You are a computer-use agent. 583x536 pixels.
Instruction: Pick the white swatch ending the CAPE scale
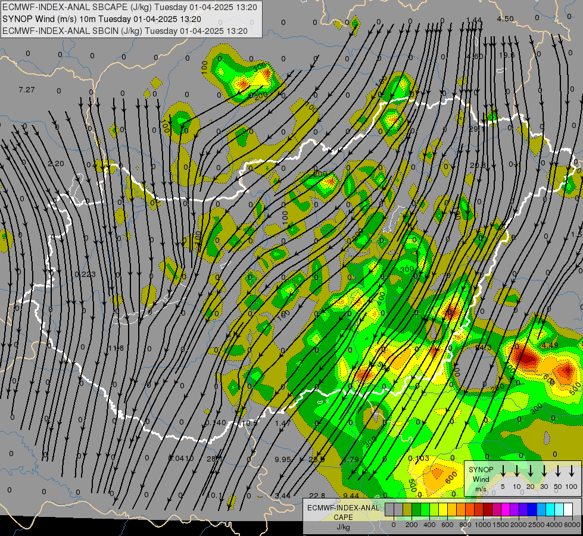(568, 510)
